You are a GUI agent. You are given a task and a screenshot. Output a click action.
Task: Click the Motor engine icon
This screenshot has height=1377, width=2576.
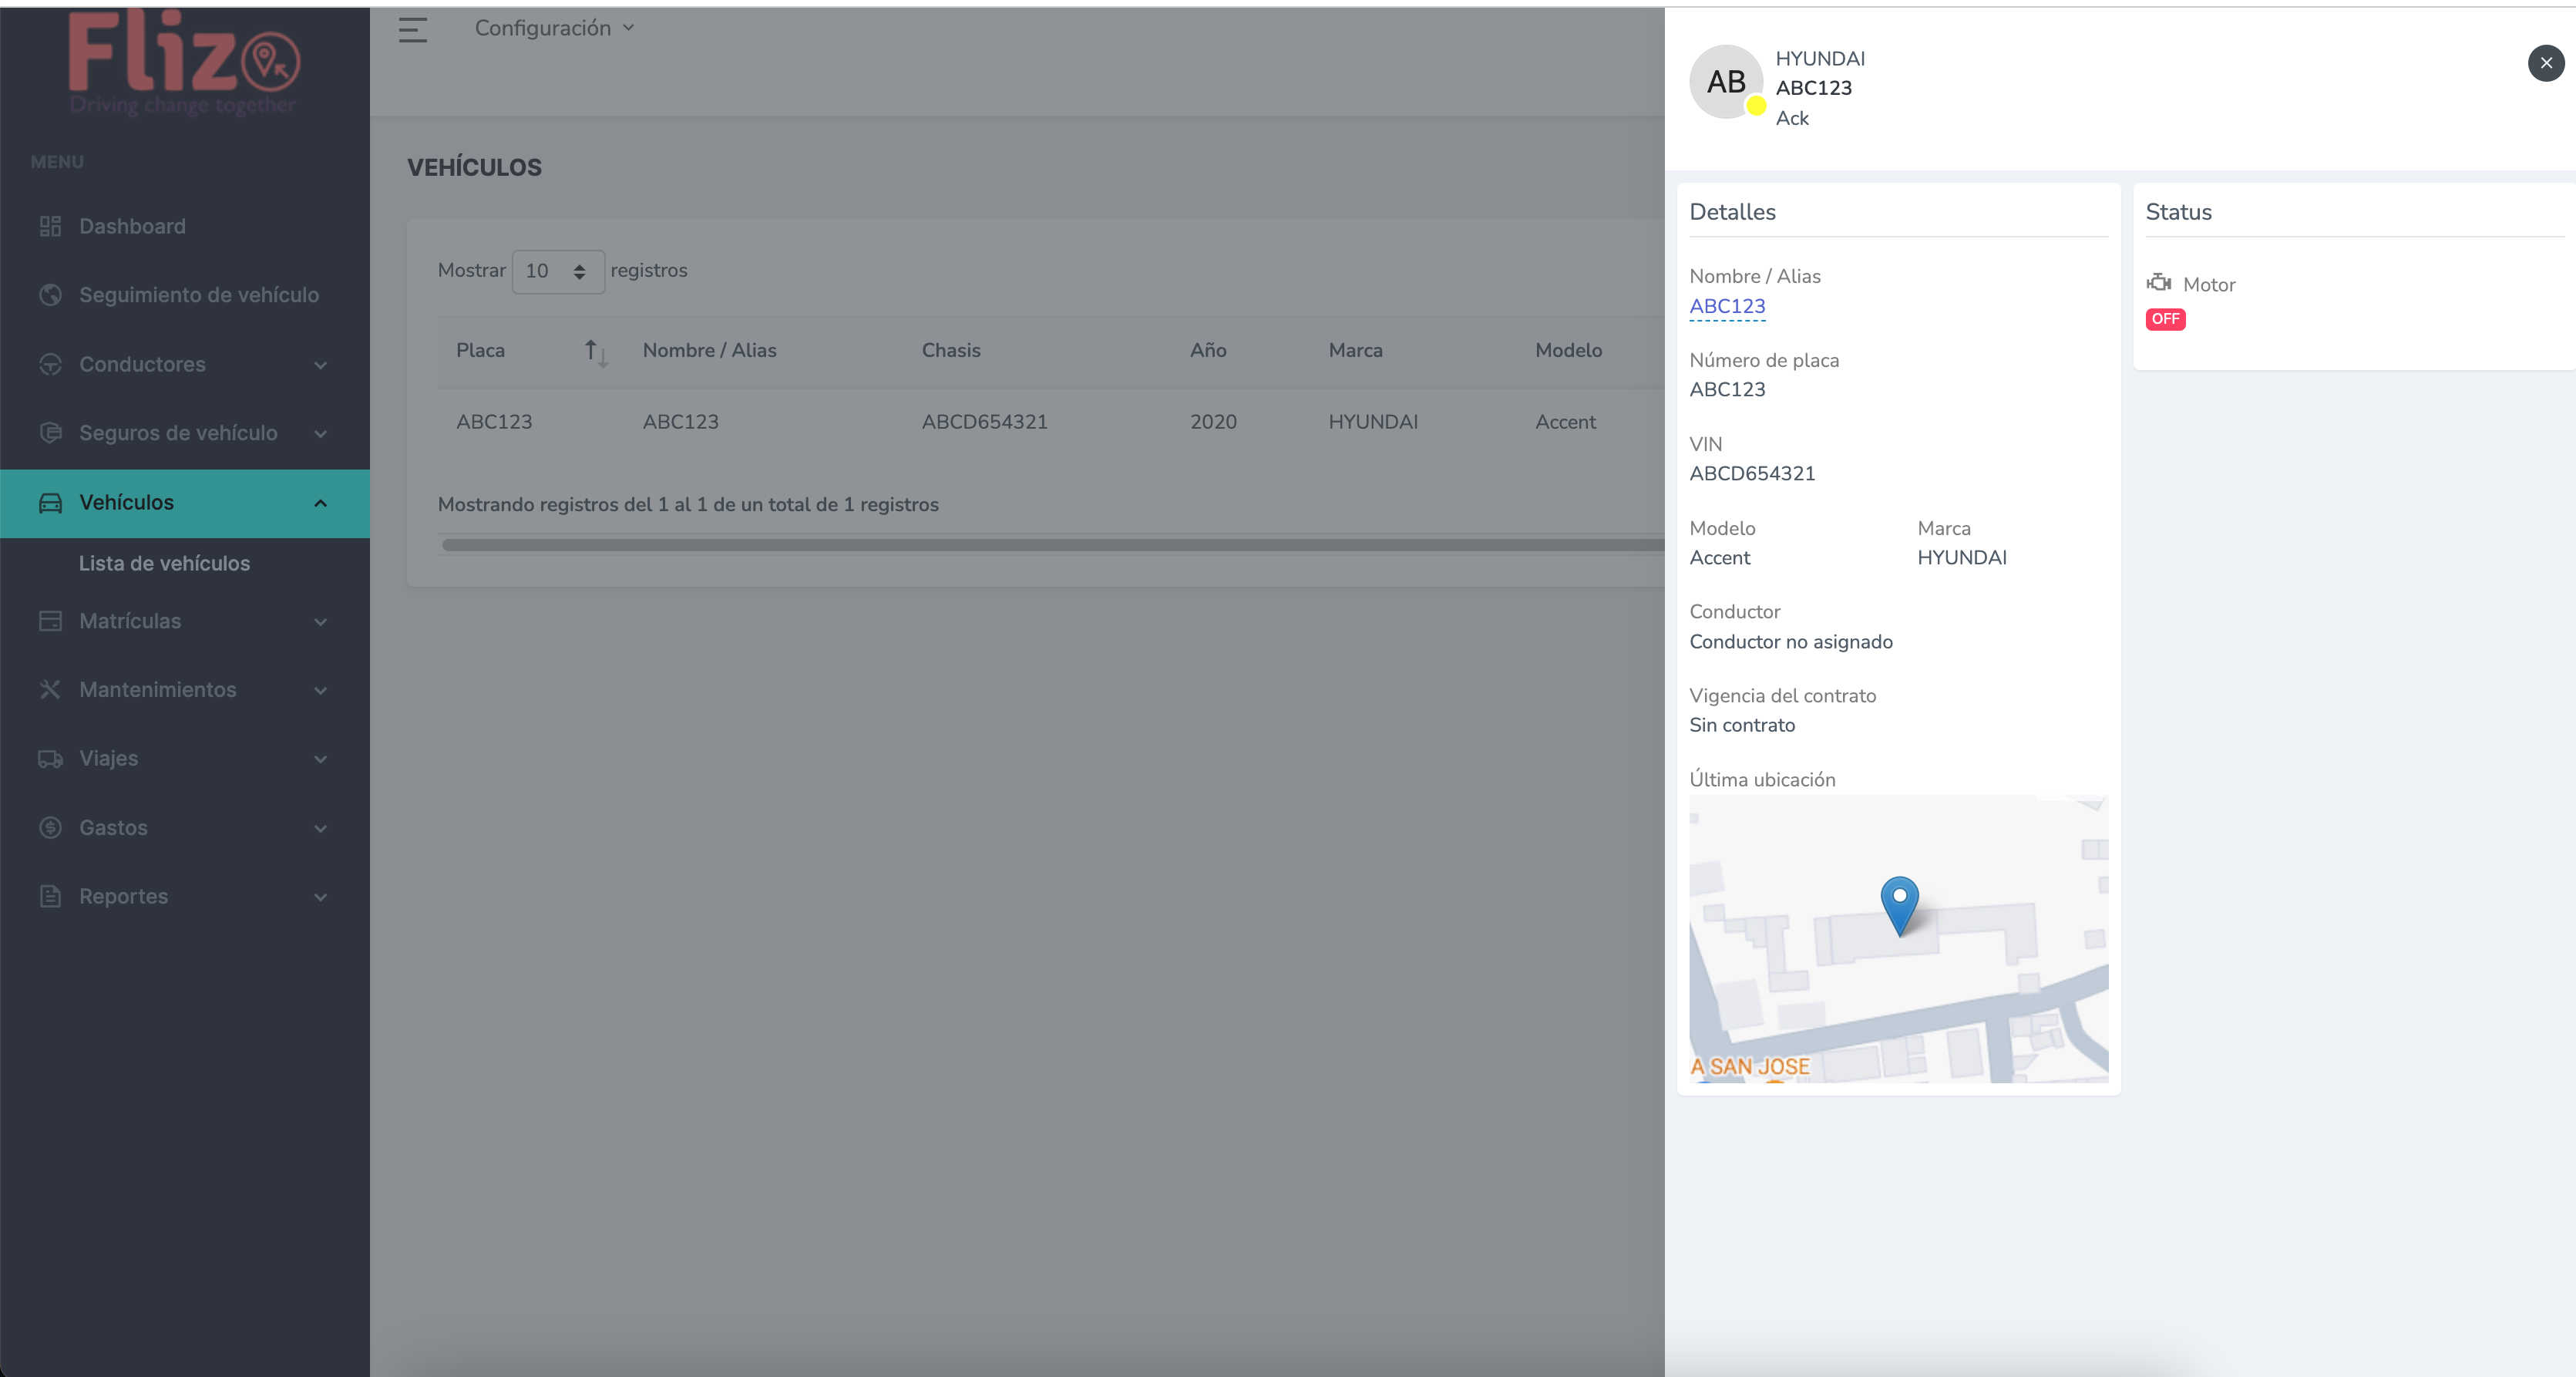pyautogui.click(x=2159, y=283)
